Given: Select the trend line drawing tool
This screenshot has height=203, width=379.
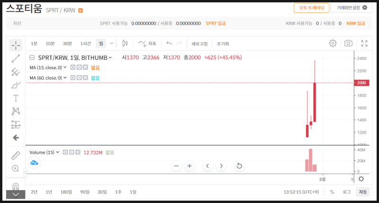Looking at the screenshot, I should point(16,58).
